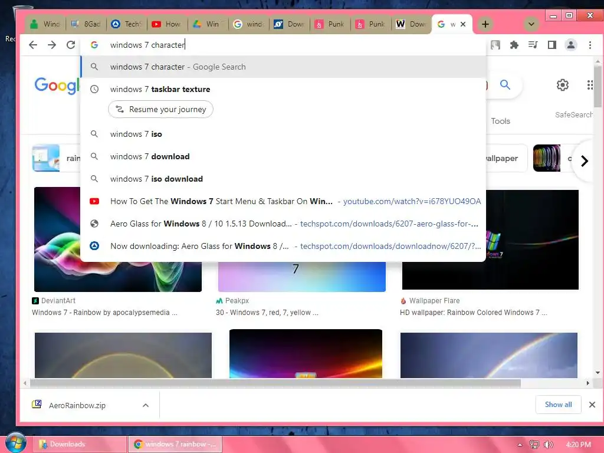Click the TechSpot icon for the Now downloading suggestion
The height and width of the screenshot is (453, 604).
(x=94, y=246)
